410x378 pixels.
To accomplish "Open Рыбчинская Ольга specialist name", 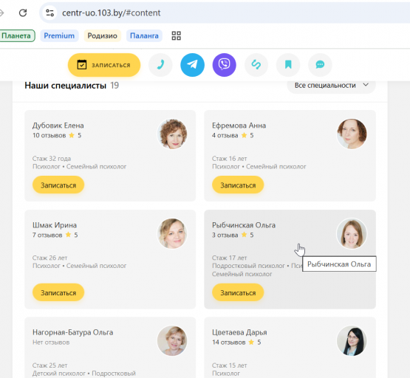I will click(x=244, y=225).
